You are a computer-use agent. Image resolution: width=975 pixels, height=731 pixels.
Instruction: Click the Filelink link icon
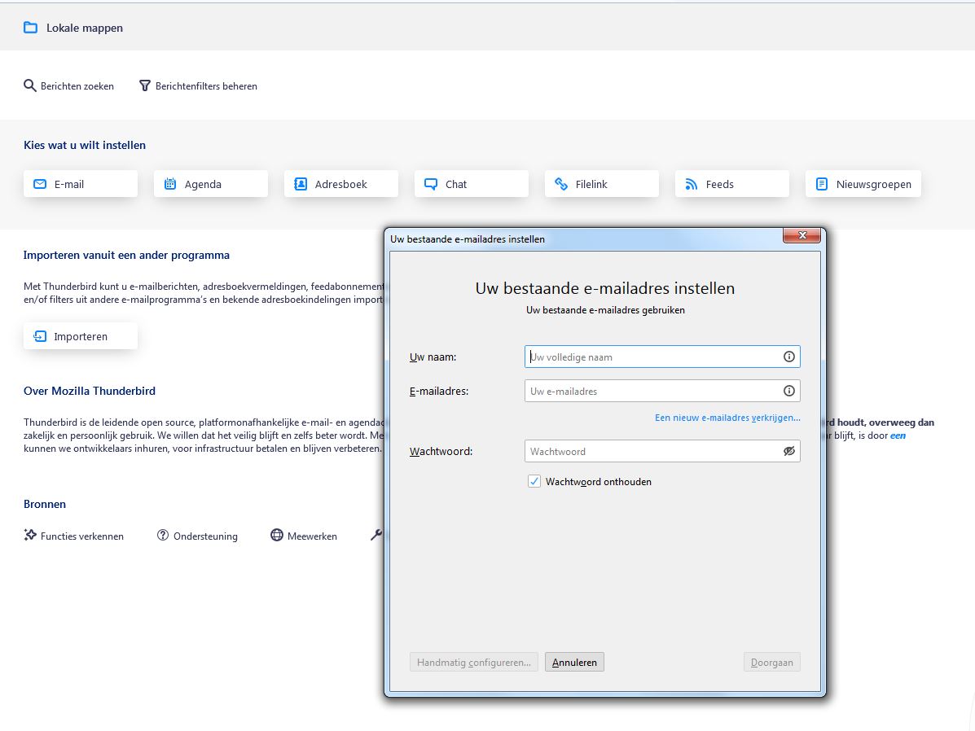point(561,184)
